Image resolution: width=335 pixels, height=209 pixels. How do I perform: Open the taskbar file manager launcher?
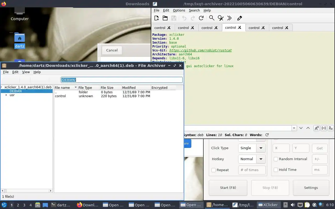37,205
